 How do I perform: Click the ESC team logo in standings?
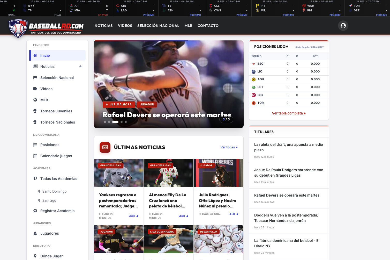coord(254,64)
